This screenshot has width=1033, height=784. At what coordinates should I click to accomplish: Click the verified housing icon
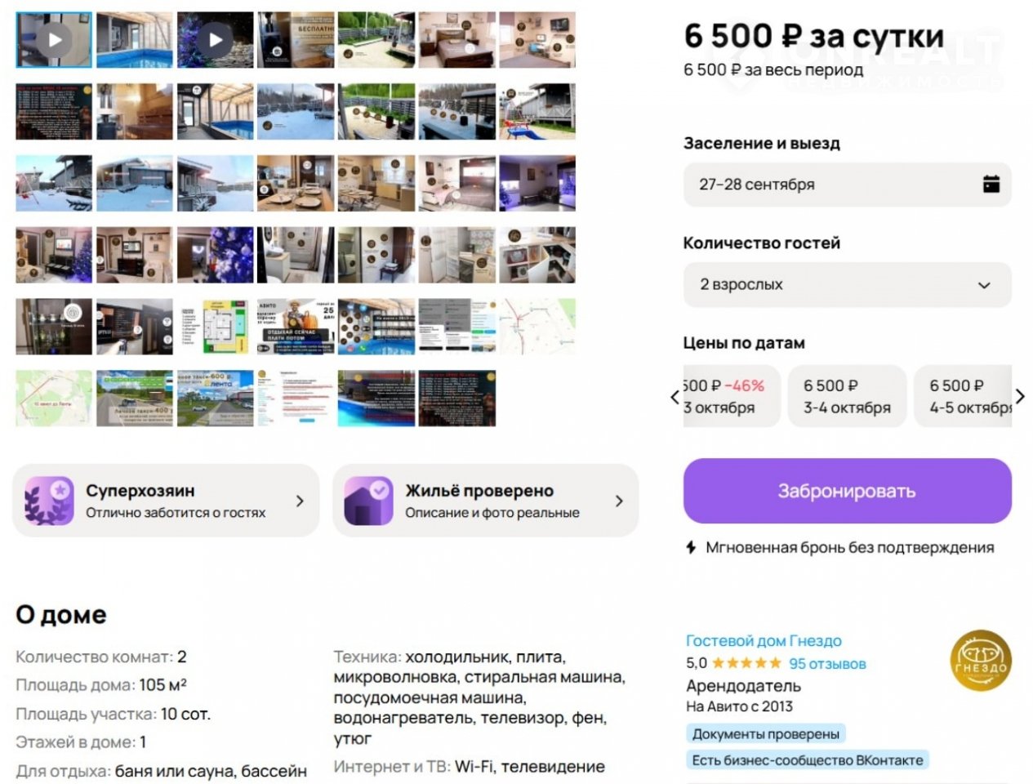(368, 500)
